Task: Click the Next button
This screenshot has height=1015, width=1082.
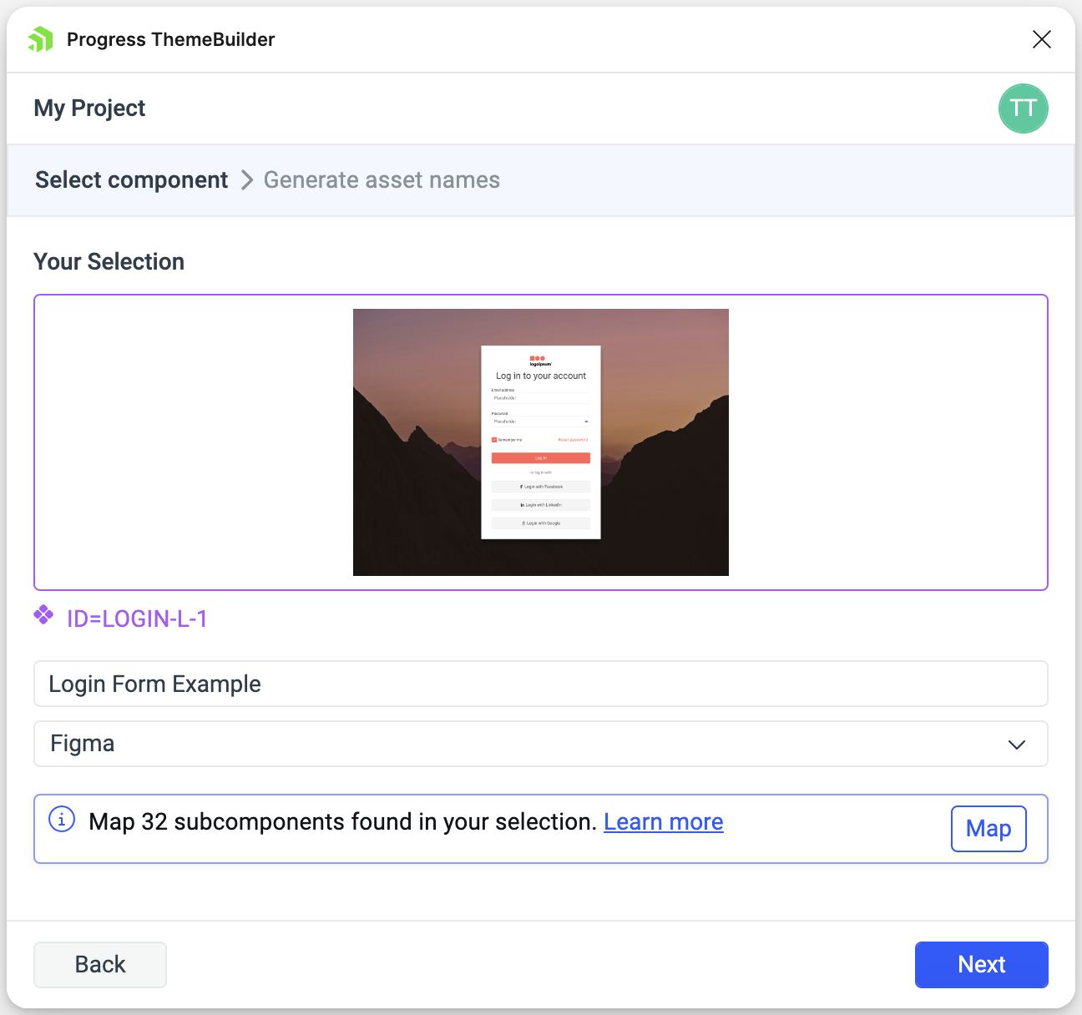Action: click(x=981, y=964)
